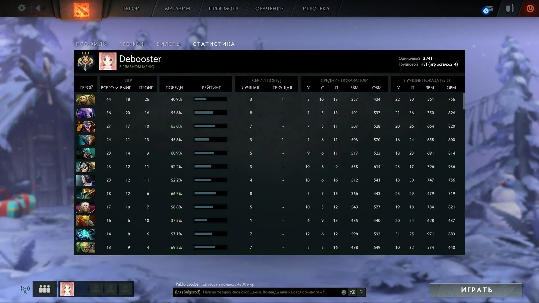
Task: Open the emoticon picker in chat
Action: pos(344,292)
